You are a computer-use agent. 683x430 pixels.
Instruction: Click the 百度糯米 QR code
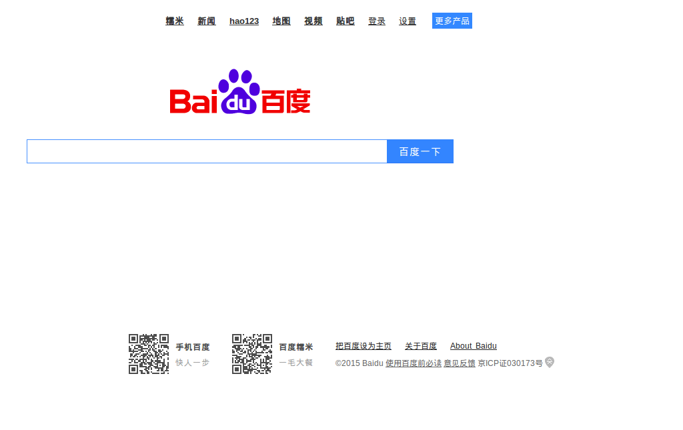(x=252, y=354)
